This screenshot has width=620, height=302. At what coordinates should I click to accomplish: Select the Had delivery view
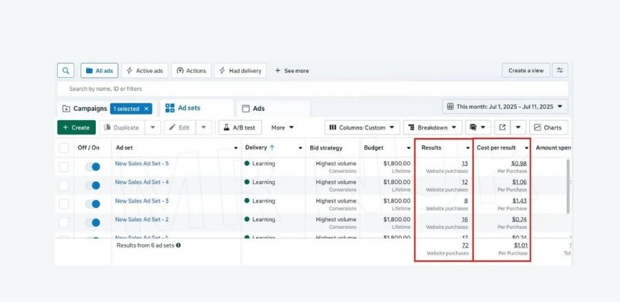pyautogui.click(x=240, y=70)
